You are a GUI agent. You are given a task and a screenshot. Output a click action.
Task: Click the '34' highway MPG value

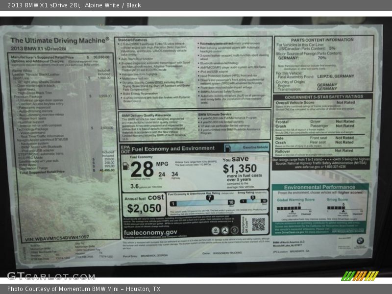(175, 174)
